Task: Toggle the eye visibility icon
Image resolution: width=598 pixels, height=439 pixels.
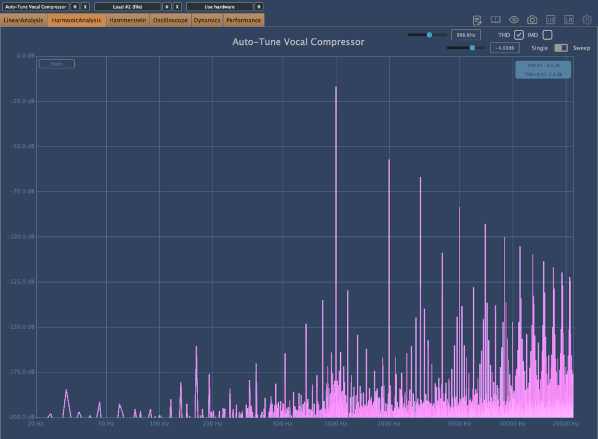Action: point(514,20)
